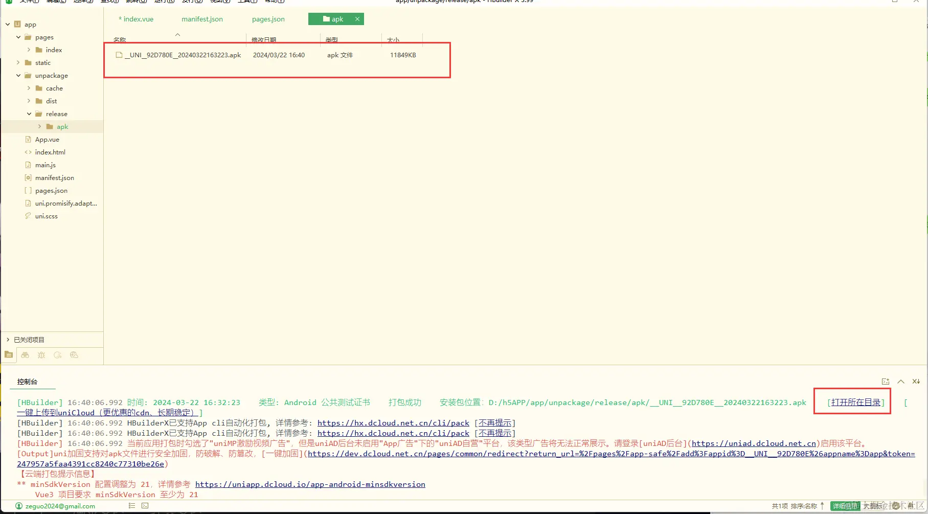The height and width of the screenshot is (514, 928).
Task: Open the project manager folder icon
Action: click(9, 354)
